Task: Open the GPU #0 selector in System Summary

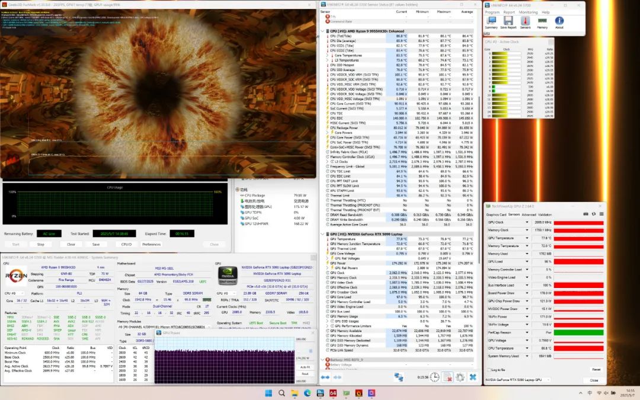Action: pyautogui.click(x=226, y=293)
